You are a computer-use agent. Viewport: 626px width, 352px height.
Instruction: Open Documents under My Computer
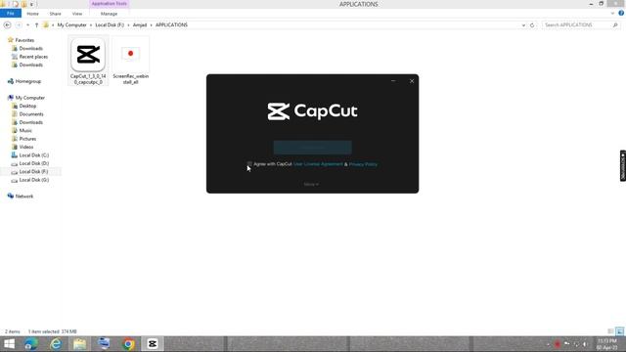click(x=31, y=114)
